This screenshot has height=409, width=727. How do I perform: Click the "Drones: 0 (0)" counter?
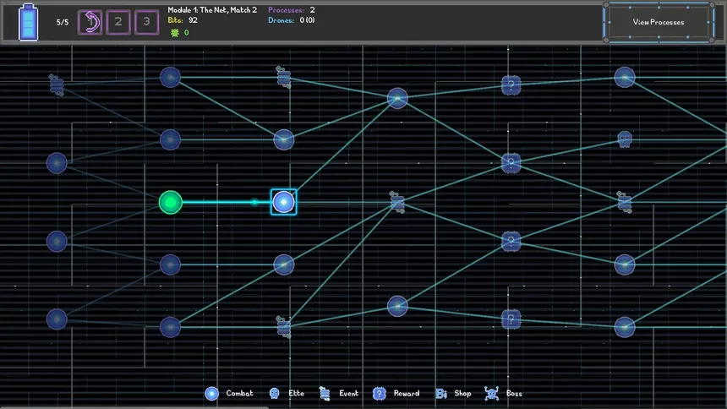291,20
